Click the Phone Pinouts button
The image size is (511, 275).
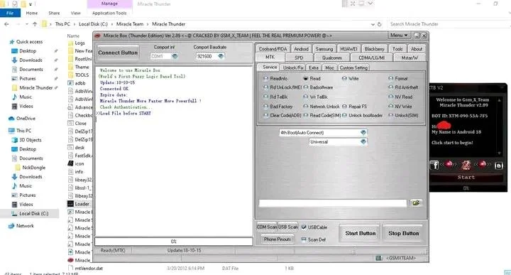(278, 239)
